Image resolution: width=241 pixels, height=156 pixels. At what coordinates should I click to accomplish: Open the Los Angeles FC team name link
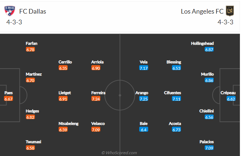pyautogui.click(x=202, y=11)
